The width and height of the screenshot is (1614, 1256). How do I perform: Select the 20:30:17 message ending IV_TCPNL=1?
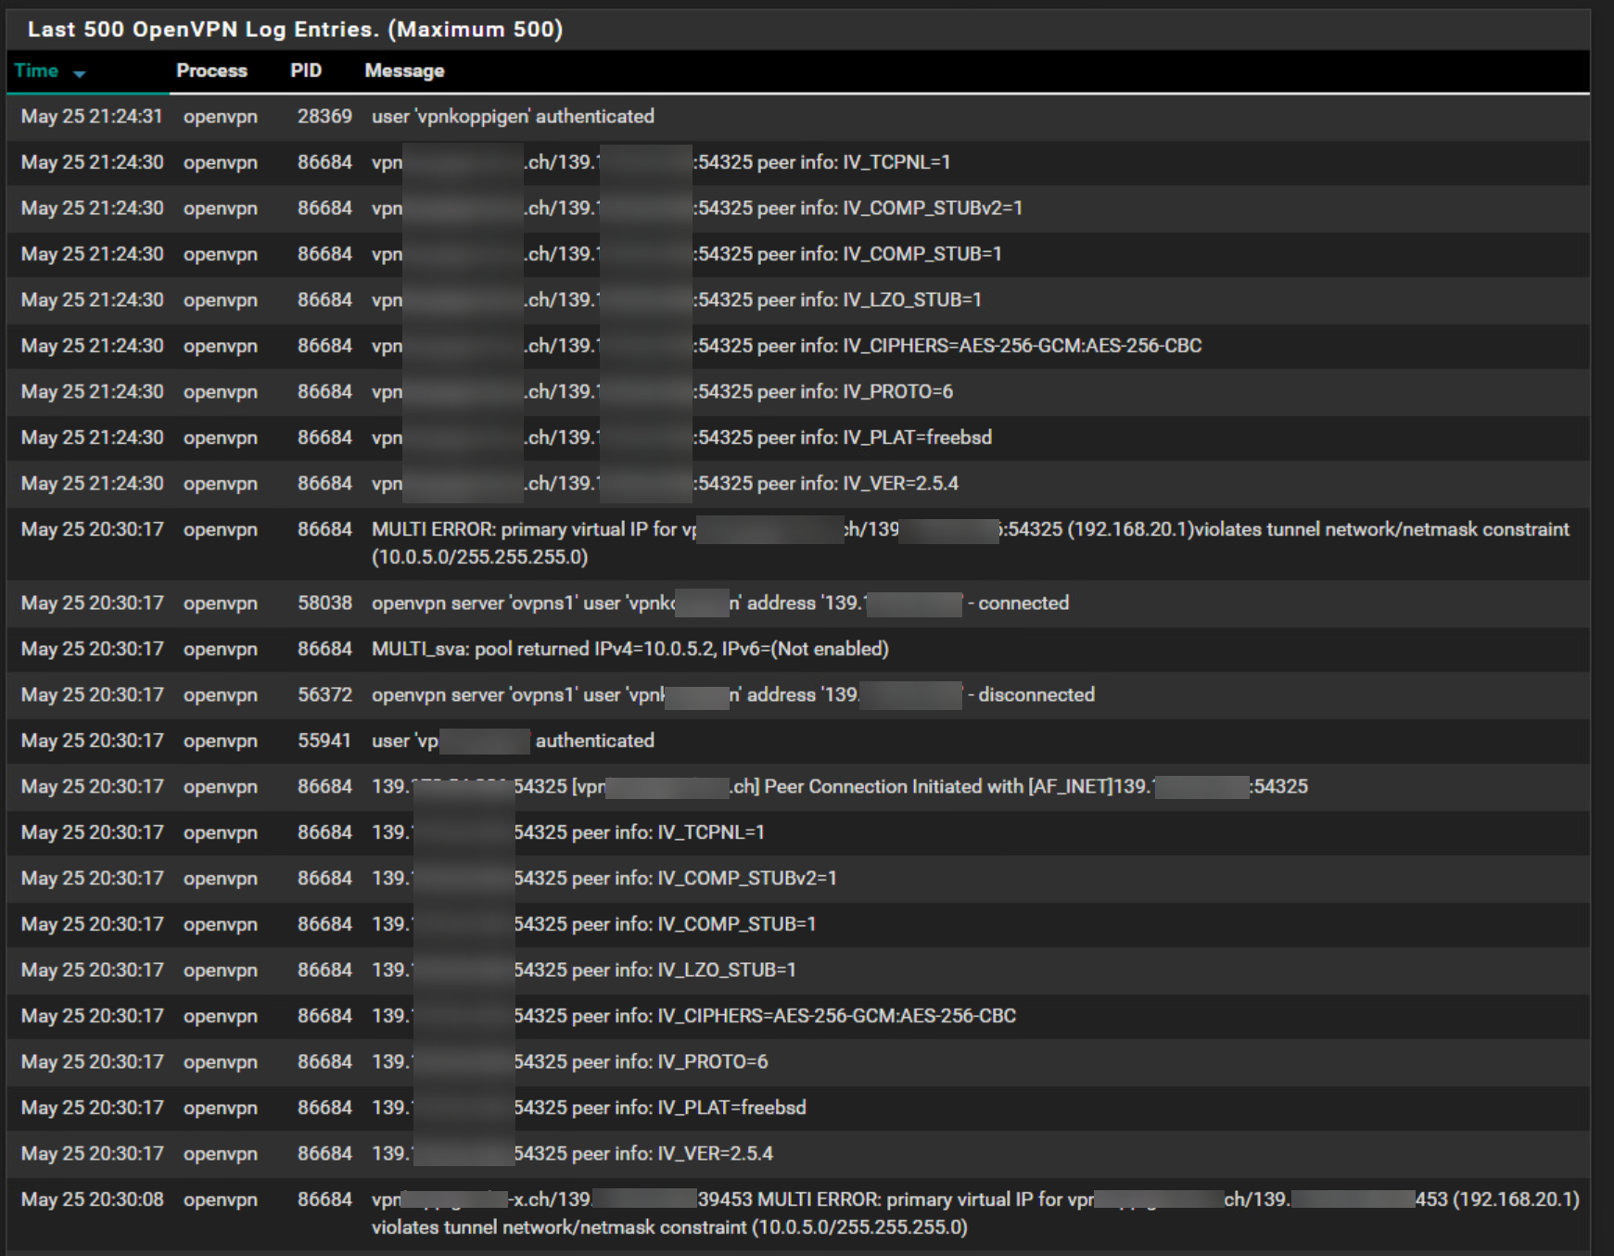tap(568, 832)
